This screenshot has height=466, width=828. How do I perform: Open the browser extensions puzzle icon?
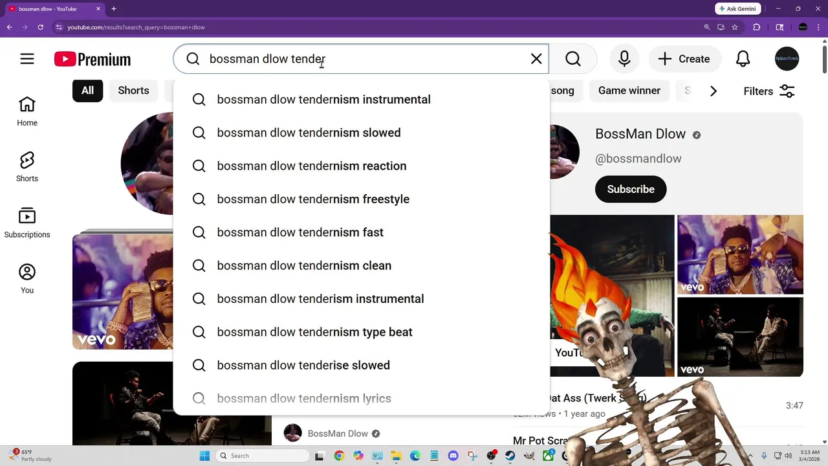pyautogui.click(x=756, y=27)
